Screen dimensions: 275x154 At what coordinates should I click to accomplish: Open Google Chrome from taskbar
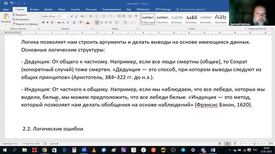point(44,150)
